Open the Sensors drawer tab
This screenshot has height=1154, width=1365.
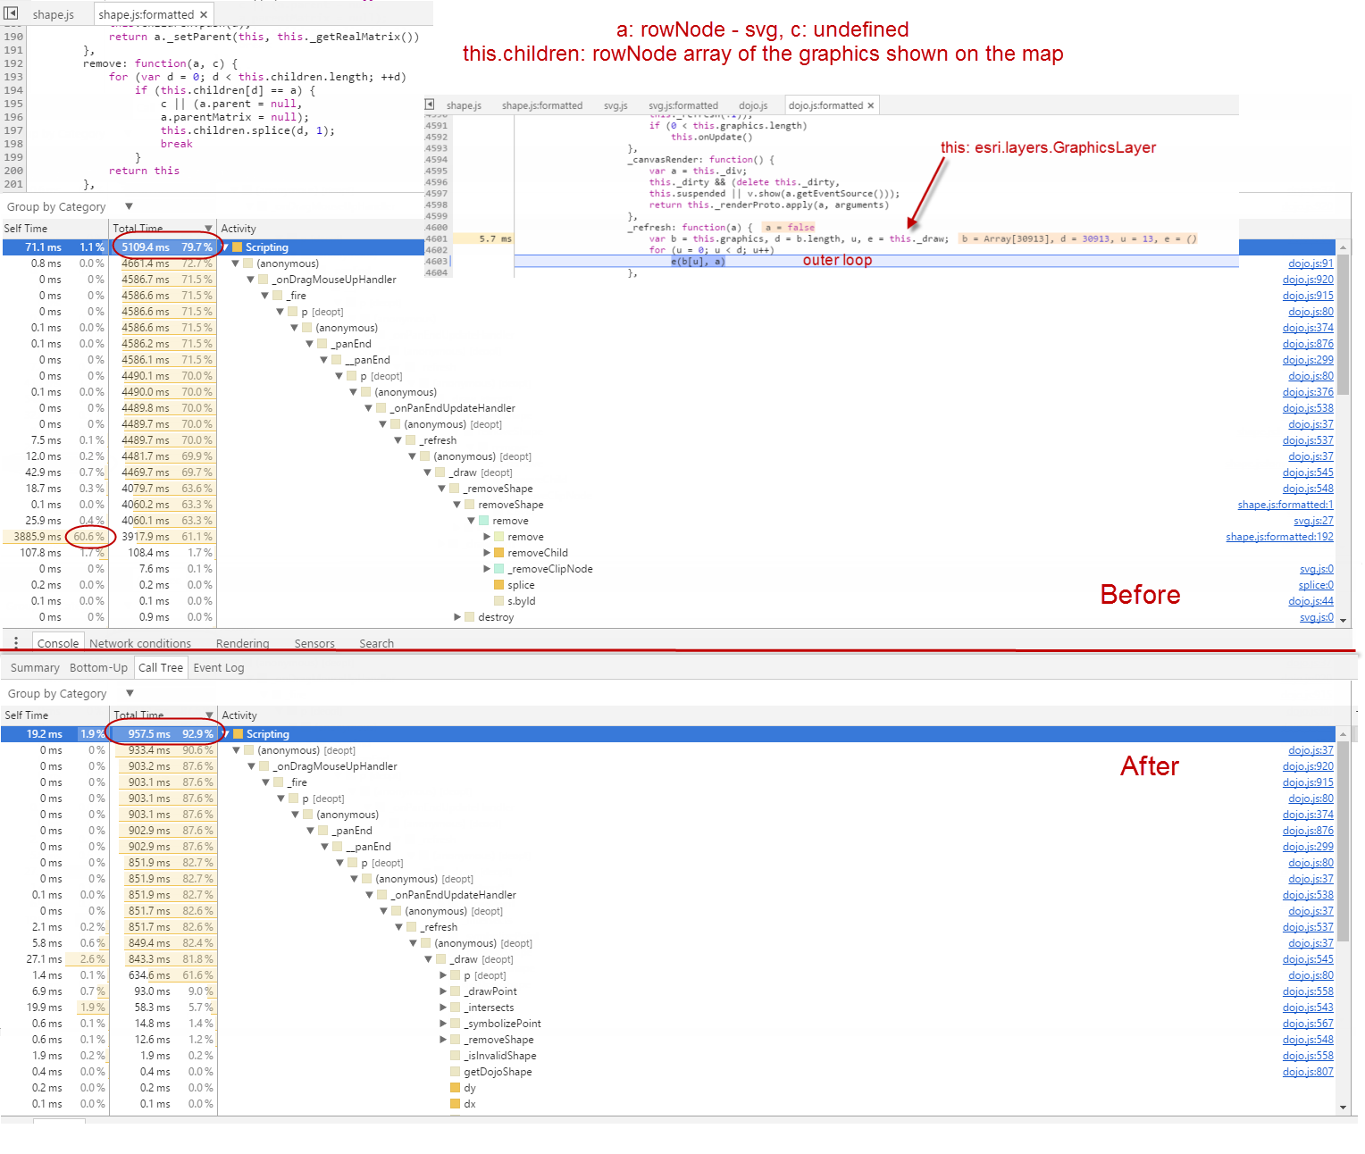314,643
